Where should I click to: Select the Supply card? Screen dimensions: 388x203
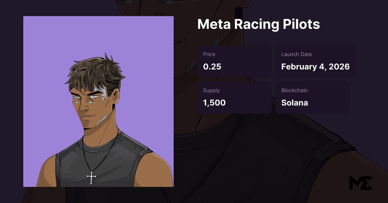(234, 97)
